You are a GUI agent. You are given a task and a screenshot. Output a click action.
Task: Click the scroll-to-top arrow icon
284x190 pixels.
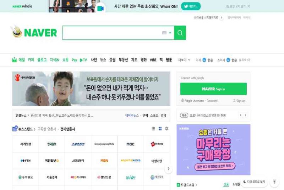coord(274,181)
